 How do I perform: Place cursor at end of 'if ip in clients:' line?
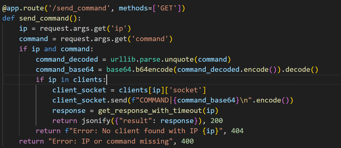coord(107,80)
